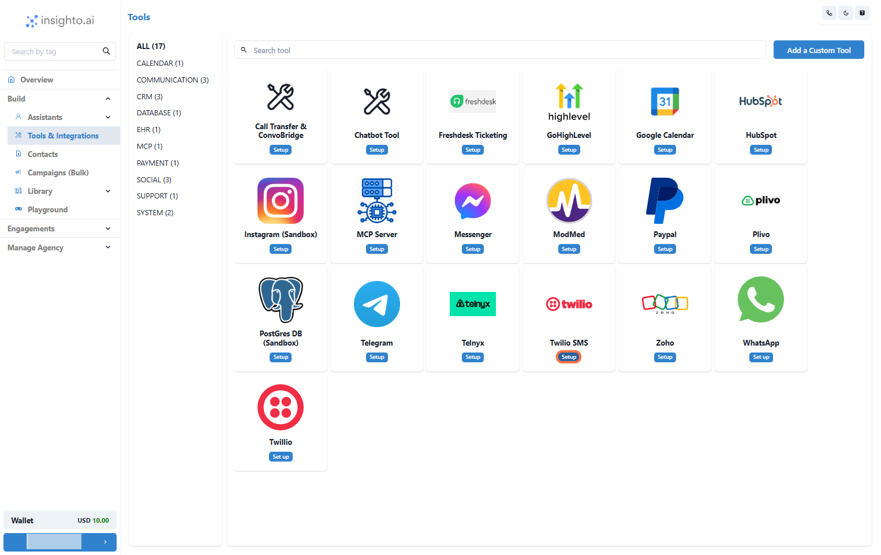The width and height of the screenshot is (881, 555).
Task: Click the PostGres DB elephant icon
Action: pyautogui.click(x=281, y=300)
